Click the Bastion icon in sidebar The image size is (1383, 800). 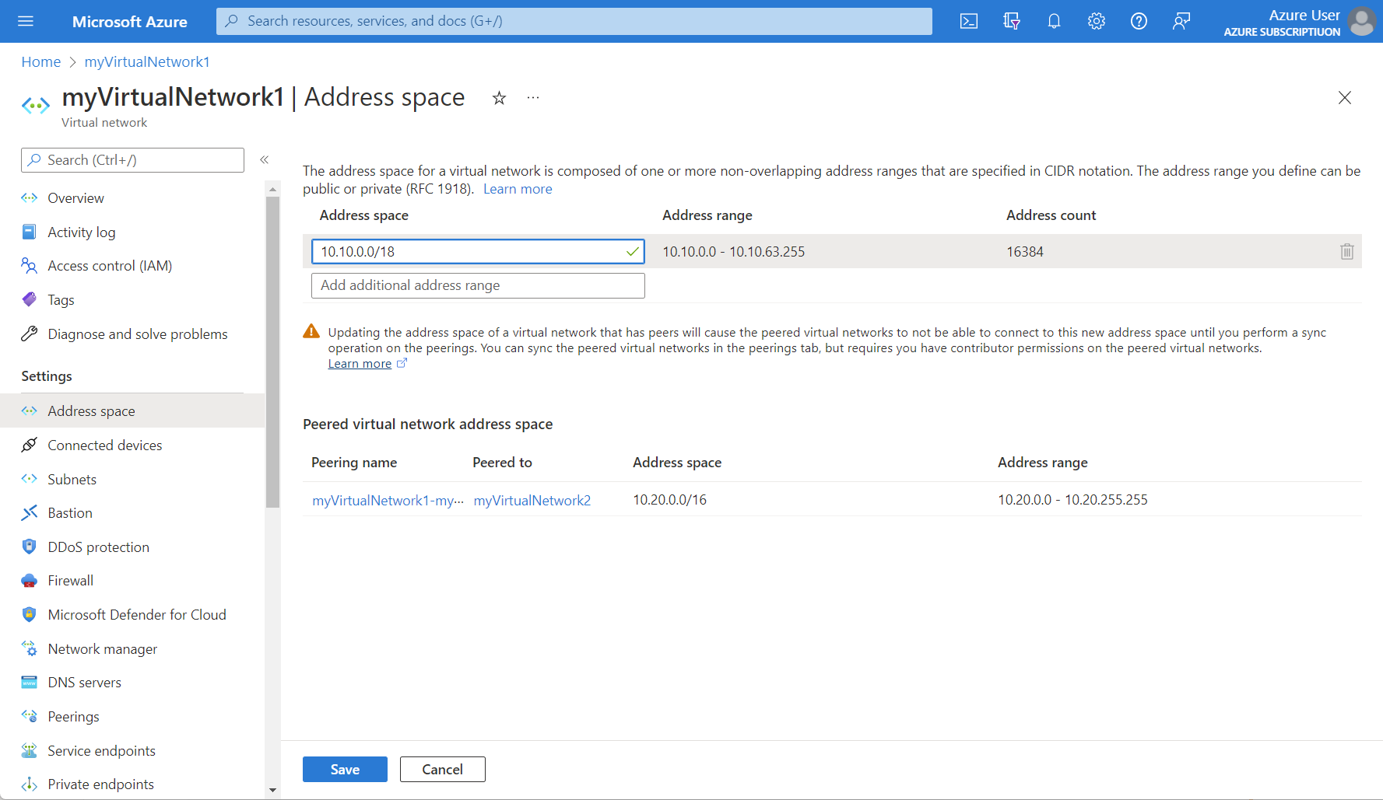point(30,512)
